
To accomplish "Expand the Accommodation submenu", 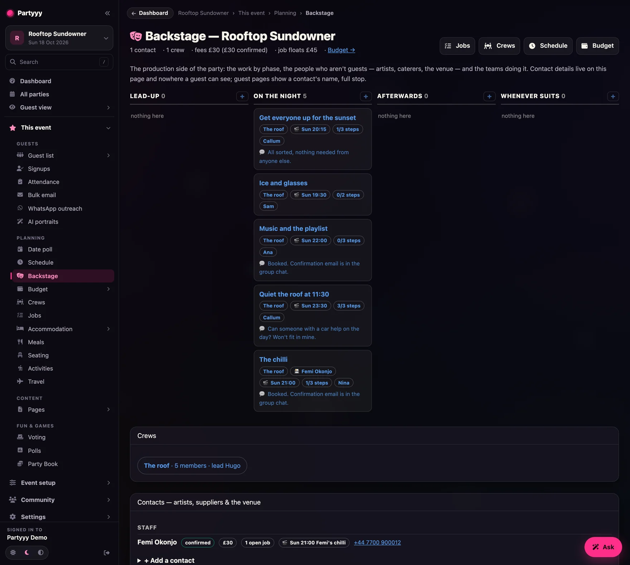I will pyautogui.click(x=108, y=329).
